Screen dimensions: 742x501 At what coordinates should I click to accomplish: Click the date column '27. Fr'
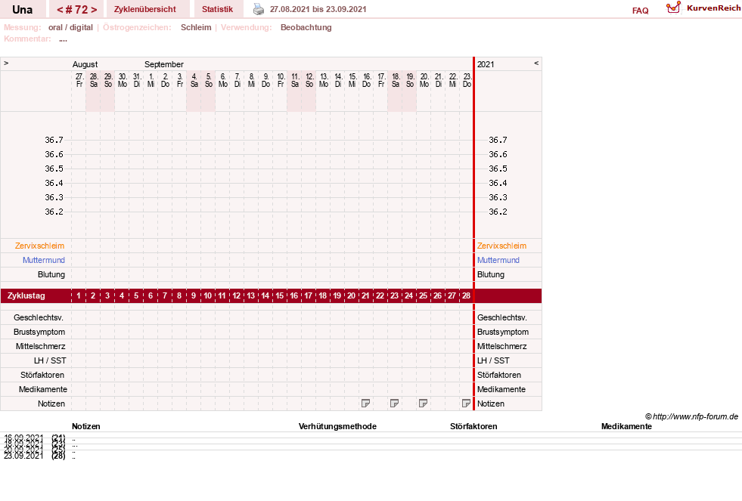pyautogui.click(x=79, y=80)
